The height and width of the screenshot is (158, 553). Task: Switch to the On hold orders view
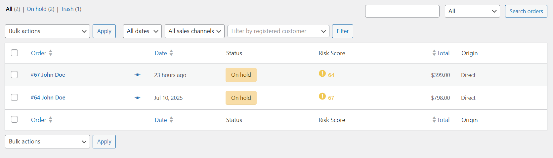coord(36,9)
